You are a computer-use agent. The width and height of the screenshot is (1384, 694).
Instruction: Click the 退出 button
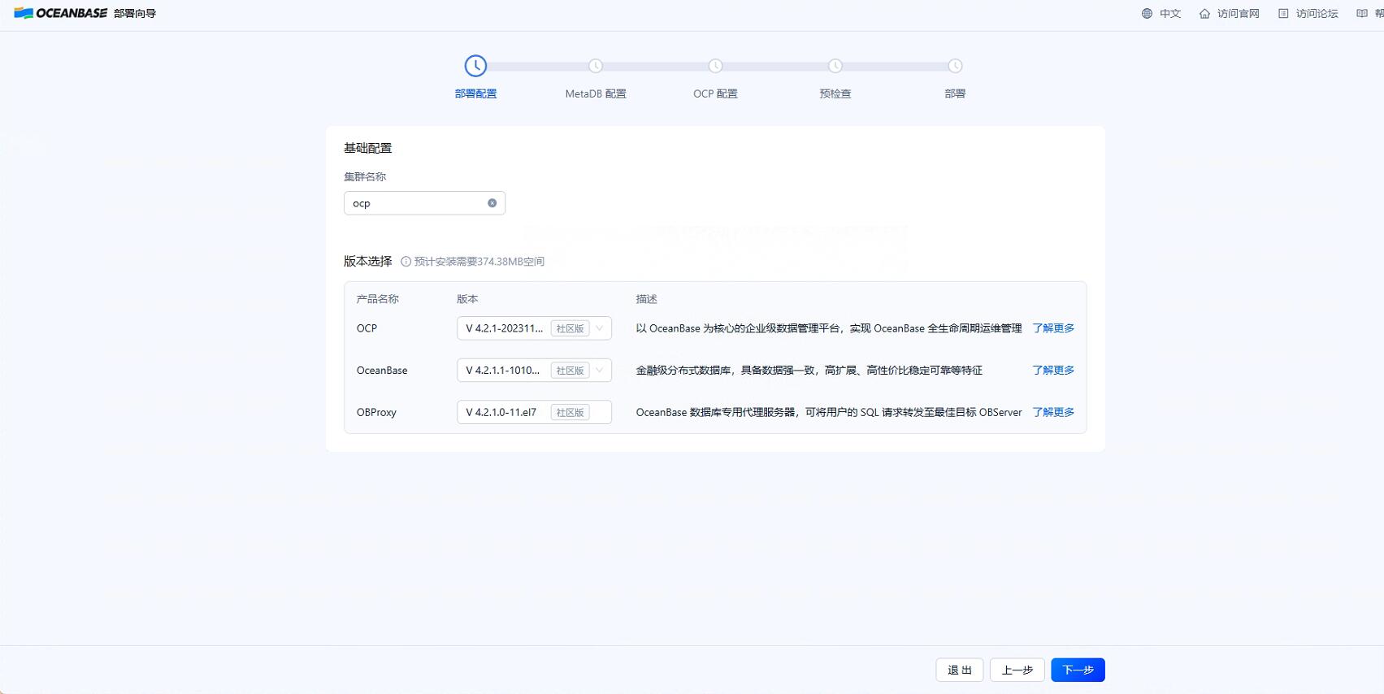pyautogui.click(x=960, y=670)
